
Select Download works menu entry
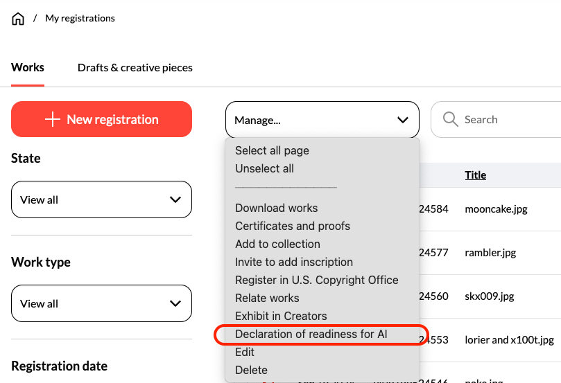coord(276,208)
